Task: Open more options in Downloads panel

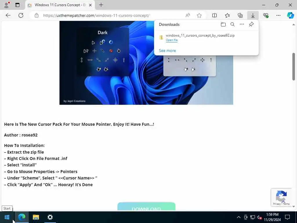Action: (242, 24)
